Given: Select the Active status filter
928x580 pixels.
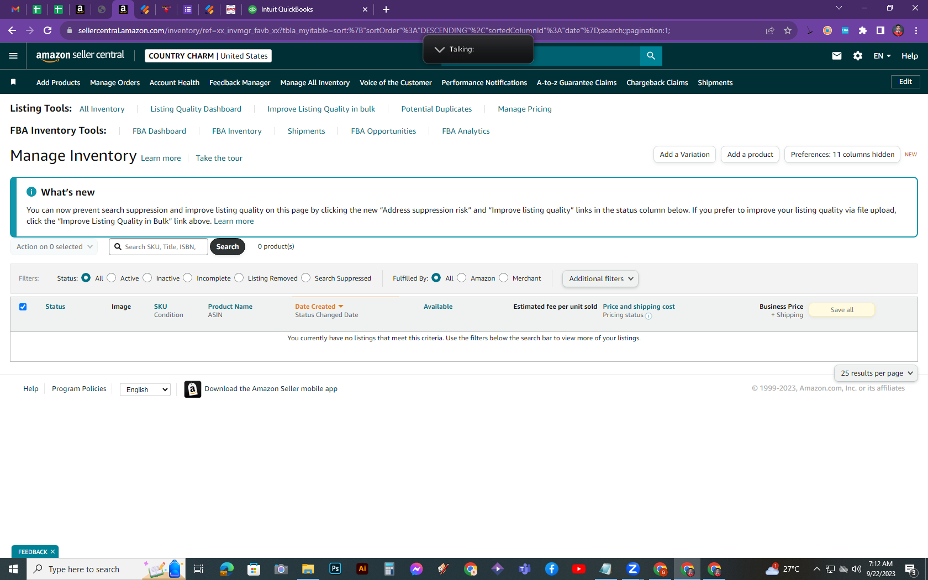Looking at the screenshot, I should click(112, 278).
